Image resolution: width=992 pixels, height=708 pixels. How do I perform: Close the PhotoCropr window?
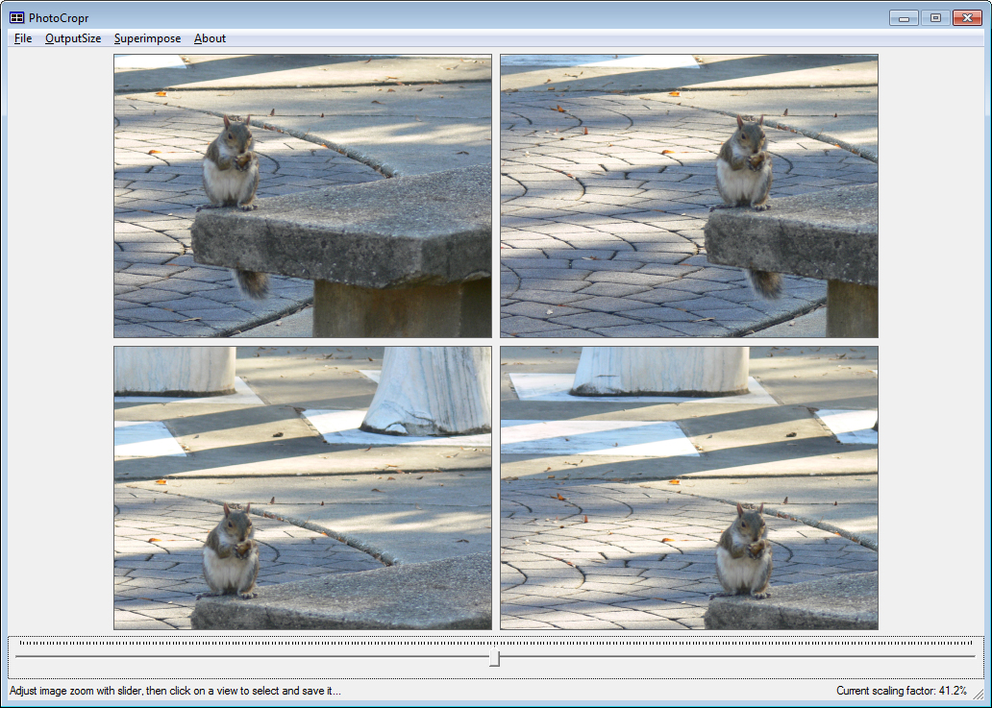click(x=967, y=17)
